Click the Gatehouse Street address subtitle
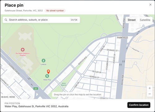Image resolution: width=155 pixels, height=112 pixels. pyautogui.click(x=24, y=10)
